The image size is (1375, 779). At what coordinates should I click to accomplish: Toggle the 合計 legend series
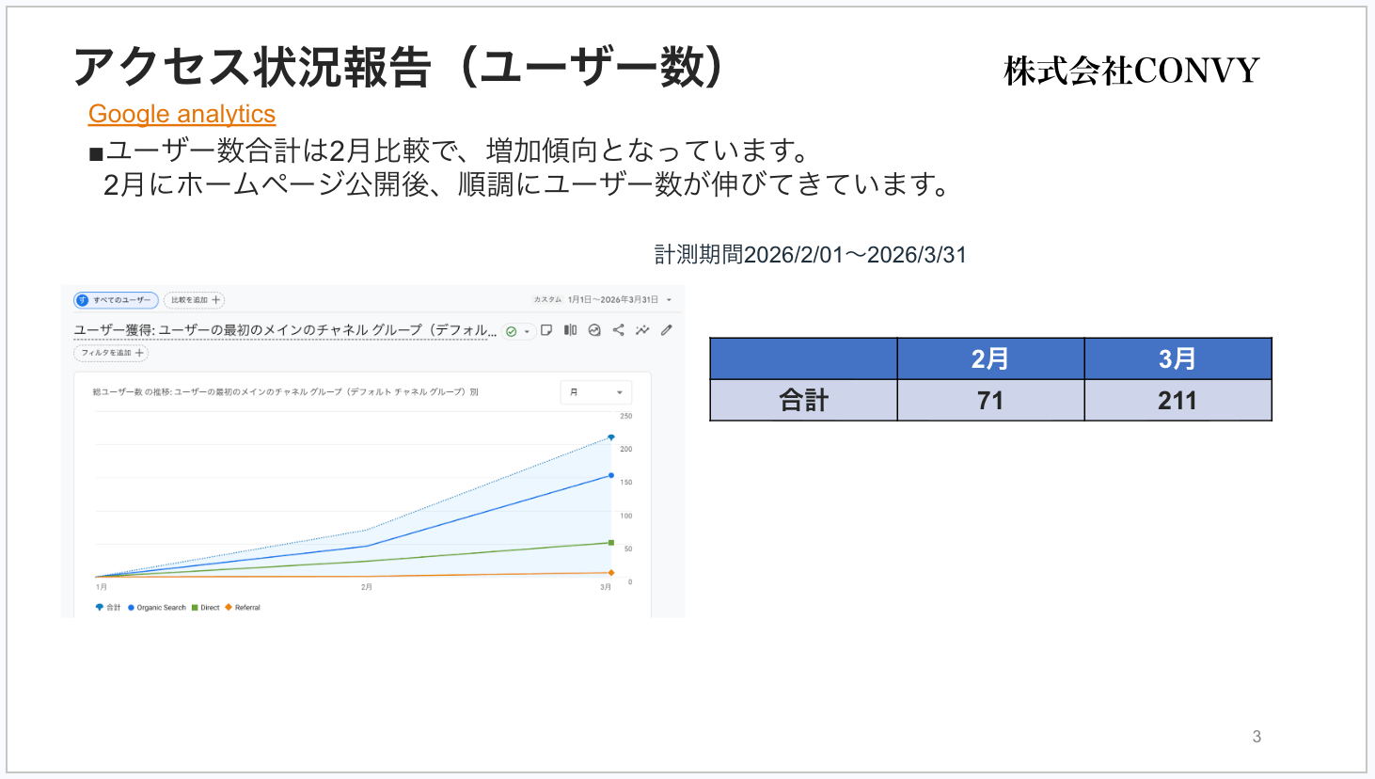(x=108, y=608)
